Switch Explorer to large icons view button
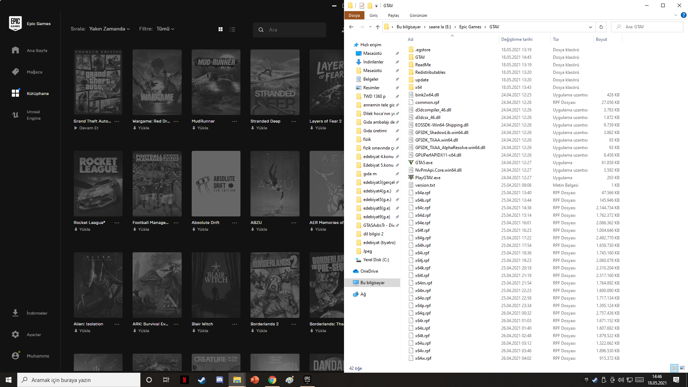 coord(682,368)
